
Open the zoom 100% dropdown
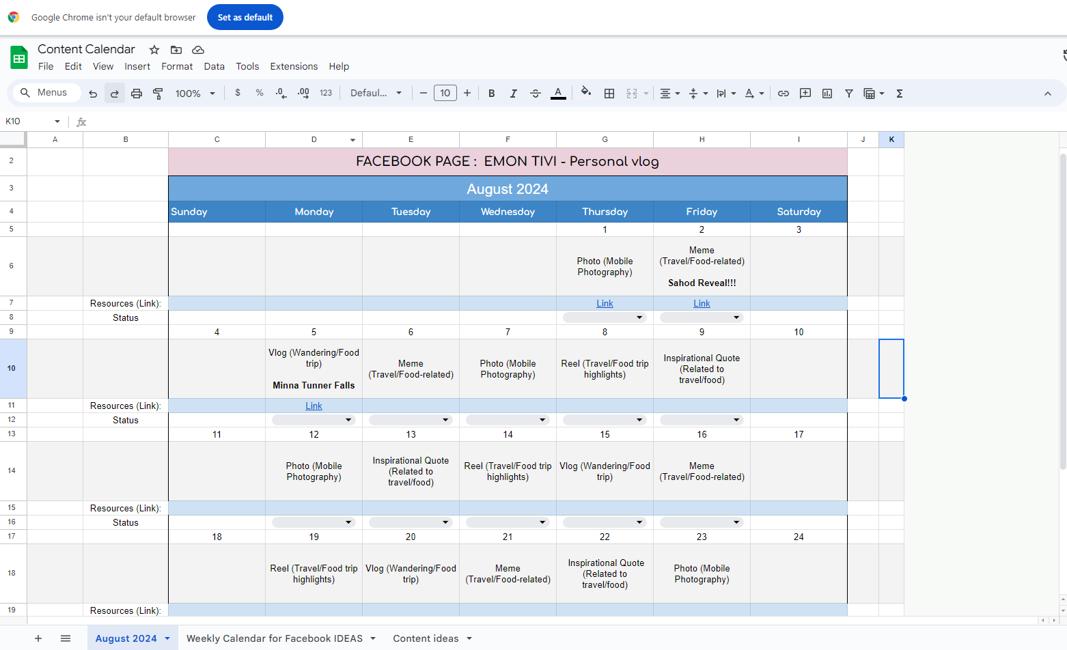pos(195,94)
